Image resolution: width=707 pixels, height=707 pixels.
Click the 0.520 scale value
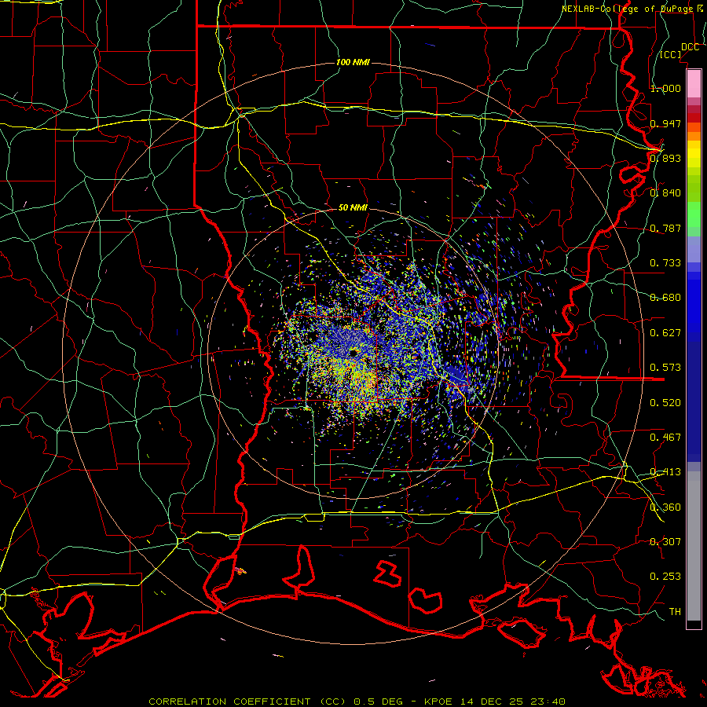(x=665, y=402)
